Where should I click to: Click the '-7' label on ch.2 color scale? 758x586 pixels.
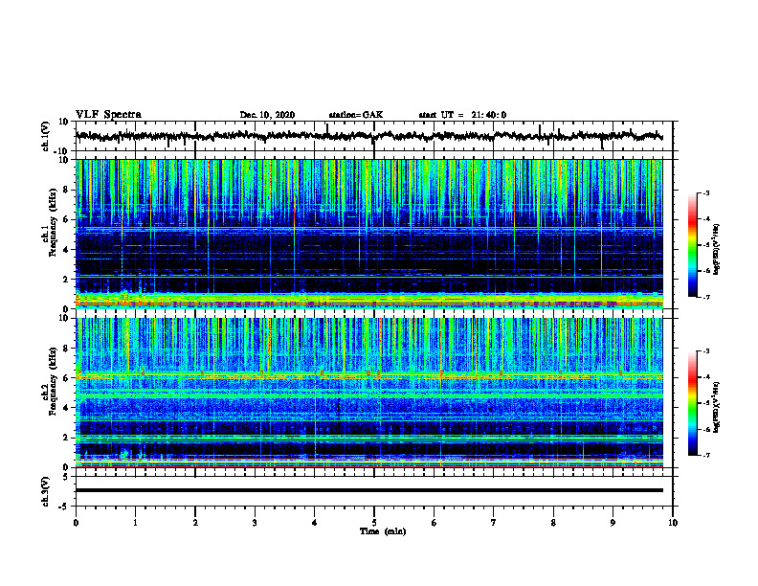[x=706, y=456]
